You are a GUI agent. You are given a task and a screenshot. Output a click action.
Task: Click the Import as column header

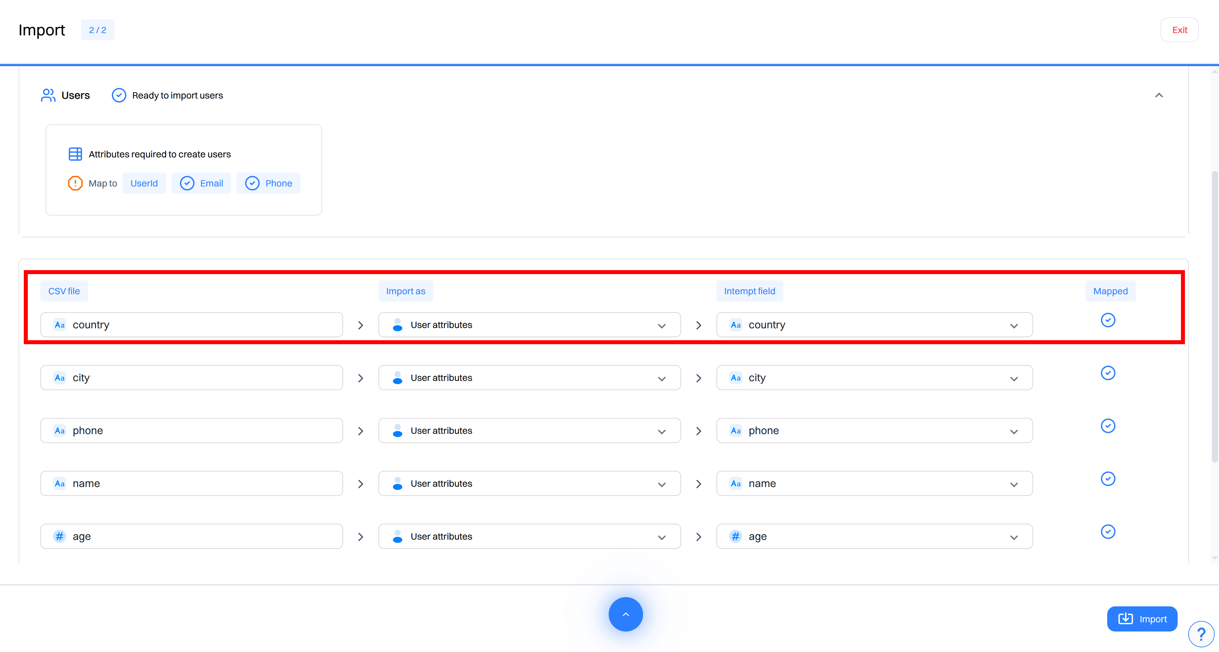click(406, 291)
